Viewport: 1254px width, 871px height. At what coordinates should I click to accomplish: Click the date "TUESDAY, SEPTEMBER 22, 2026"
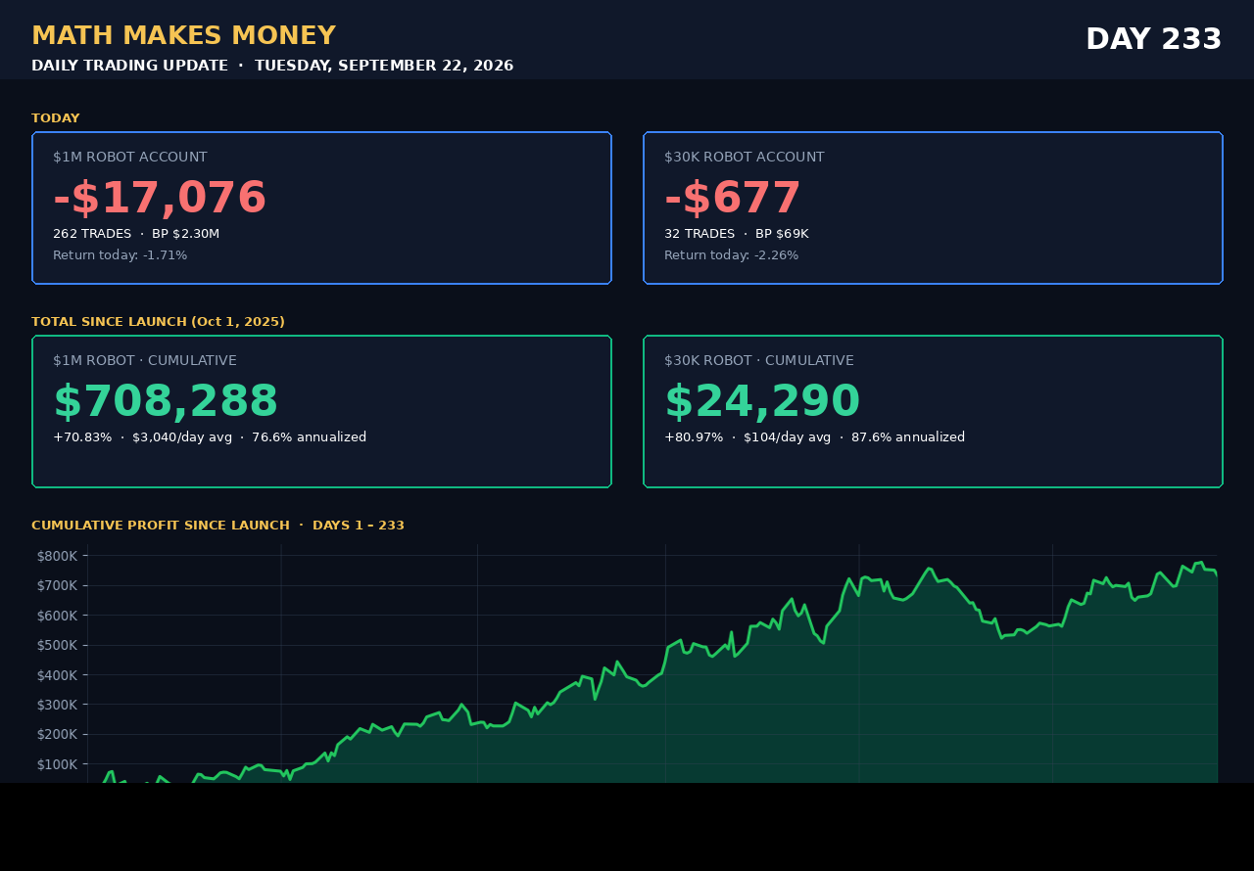(384, 66)
